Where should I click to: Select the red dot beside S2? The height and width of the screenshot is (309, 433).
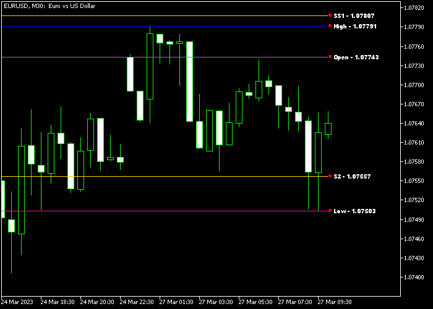330,176
